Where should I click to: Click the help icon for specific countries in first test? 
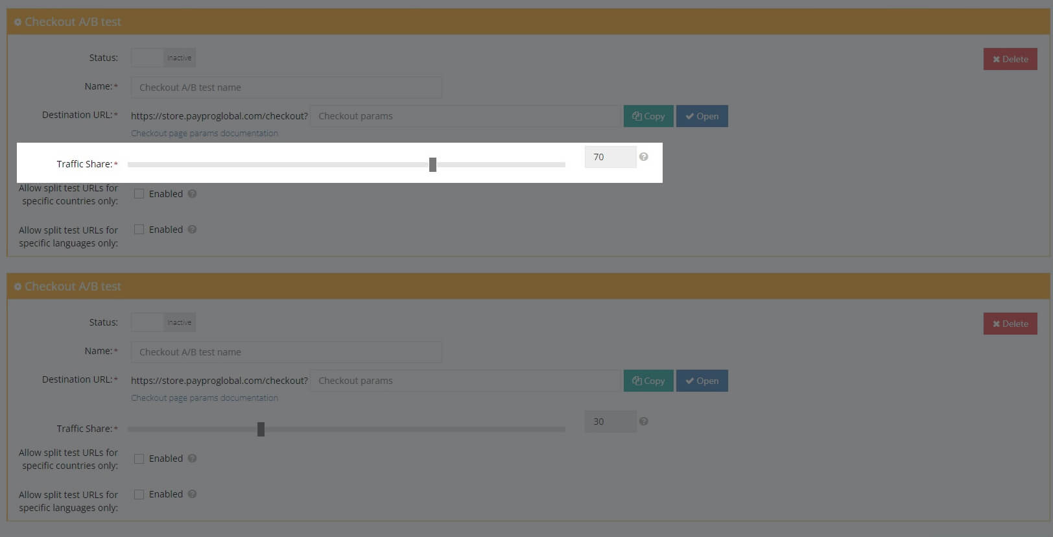(192, 194)
